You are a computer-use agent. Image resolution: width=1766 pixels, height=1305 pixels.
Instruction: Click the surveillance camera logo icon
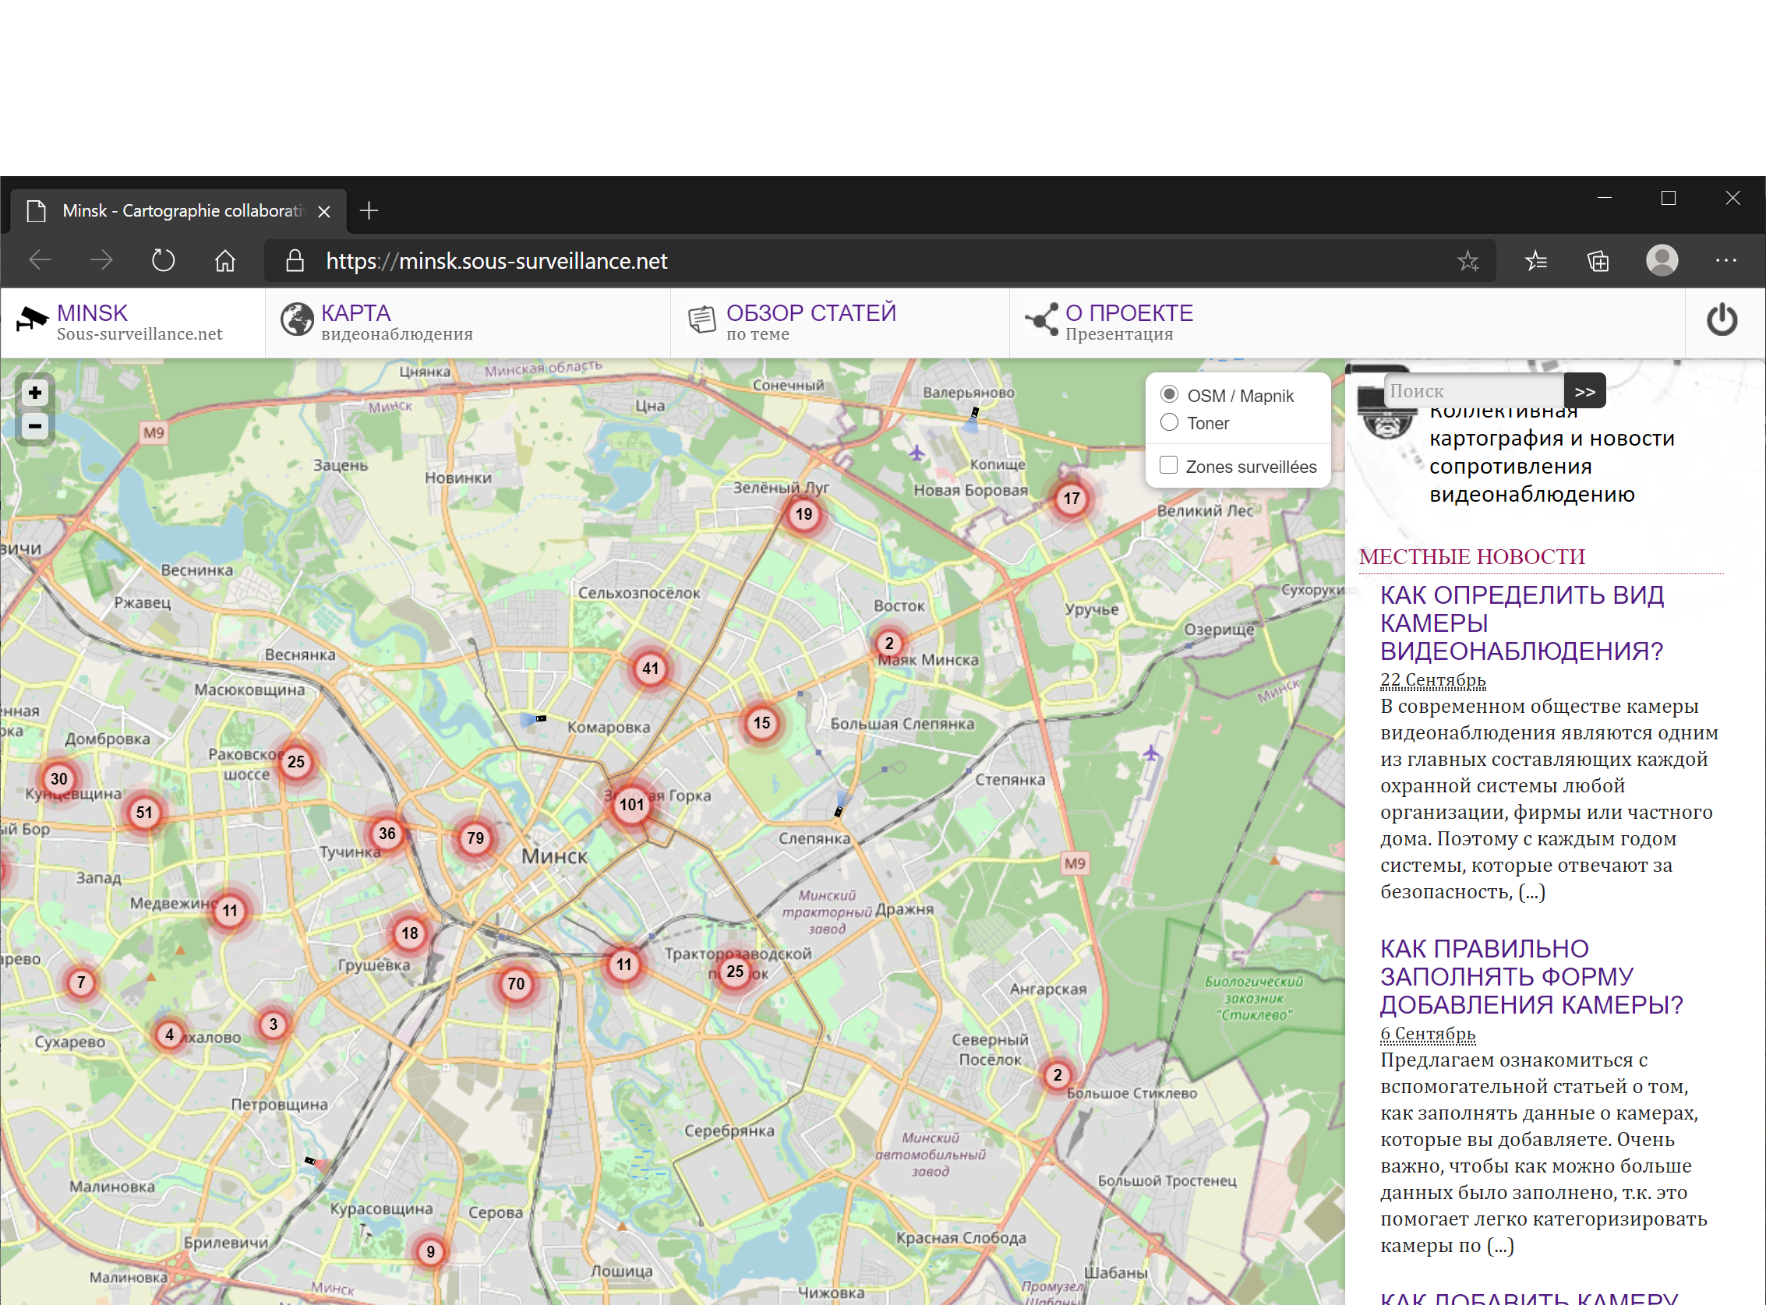click(x=32, y=319)
